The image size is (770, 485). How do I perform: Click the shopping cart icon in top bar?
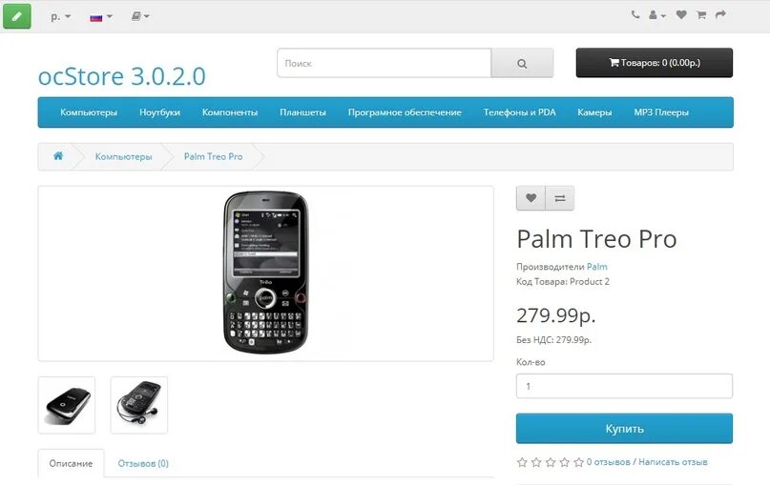click(701, 15)
